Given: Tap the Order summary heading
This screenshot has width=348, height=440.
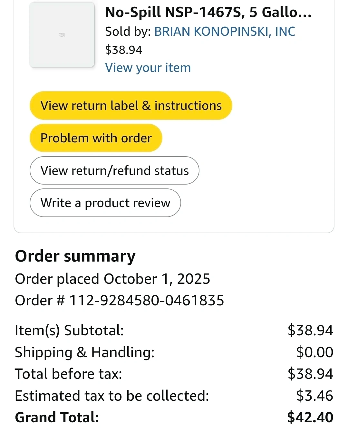Looking at the screenshot, I should [x=75, y=256].
